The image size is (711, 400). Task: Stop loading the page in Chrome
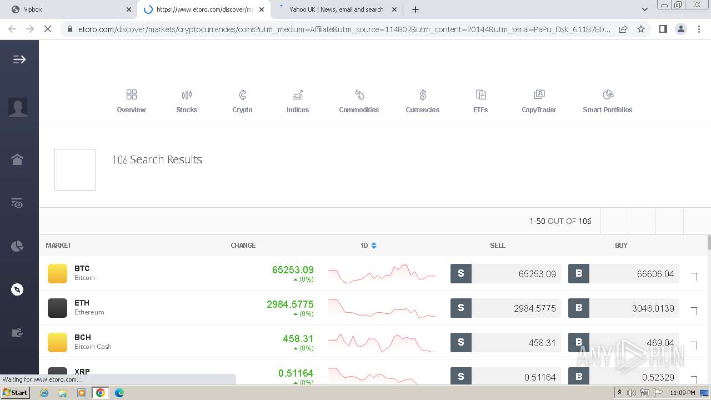coord(48,29)
